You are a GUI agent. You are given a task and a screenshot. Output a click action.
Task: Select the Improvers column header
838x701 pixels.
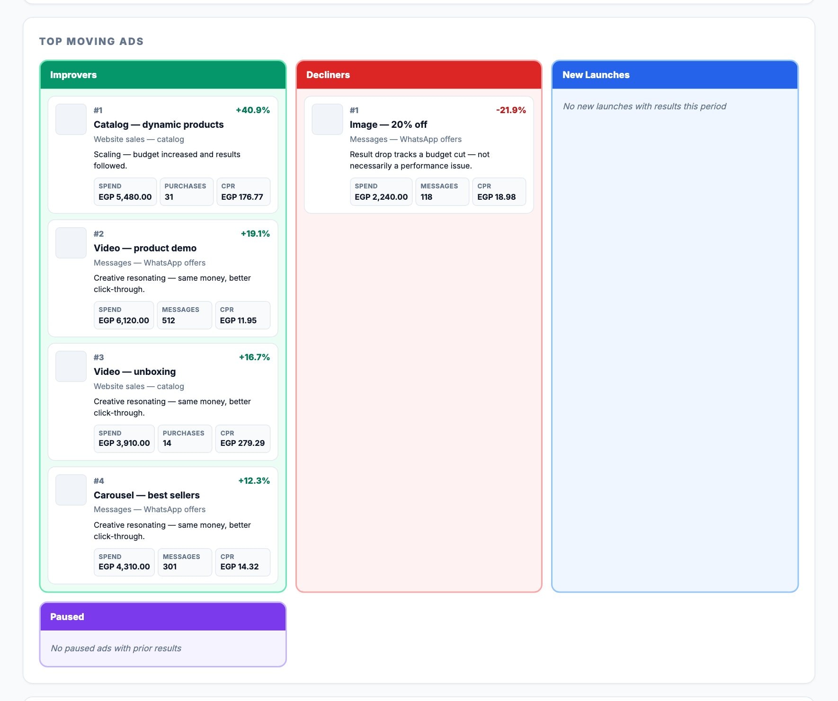(x=163, y=75)
